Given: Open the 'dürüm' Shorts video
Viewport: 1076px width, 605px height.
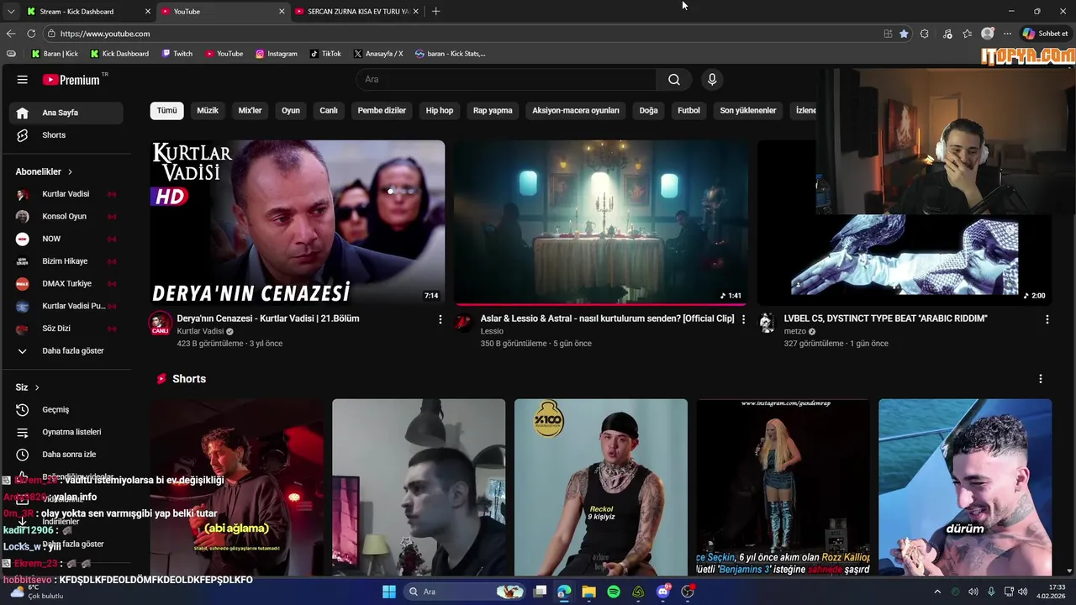Looking at the screenshot, I should pos(965,487).
